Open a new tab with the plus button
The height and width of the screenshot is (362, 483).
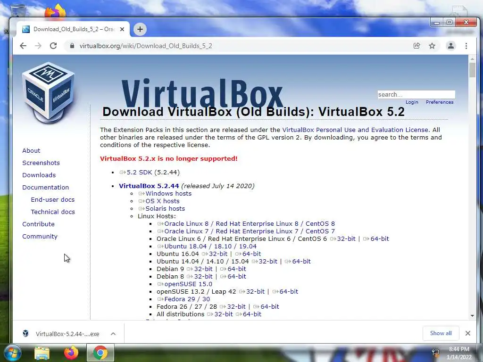pos(140,29)
